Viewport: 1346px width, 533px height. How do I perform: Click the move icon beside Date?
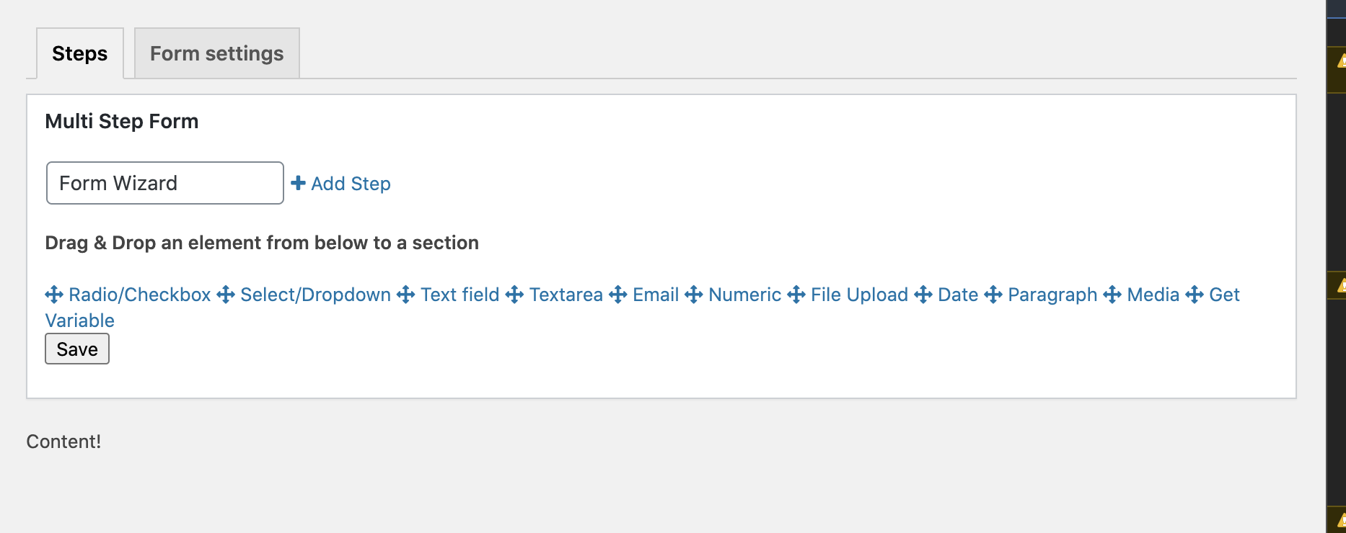(x=923, y=295)
